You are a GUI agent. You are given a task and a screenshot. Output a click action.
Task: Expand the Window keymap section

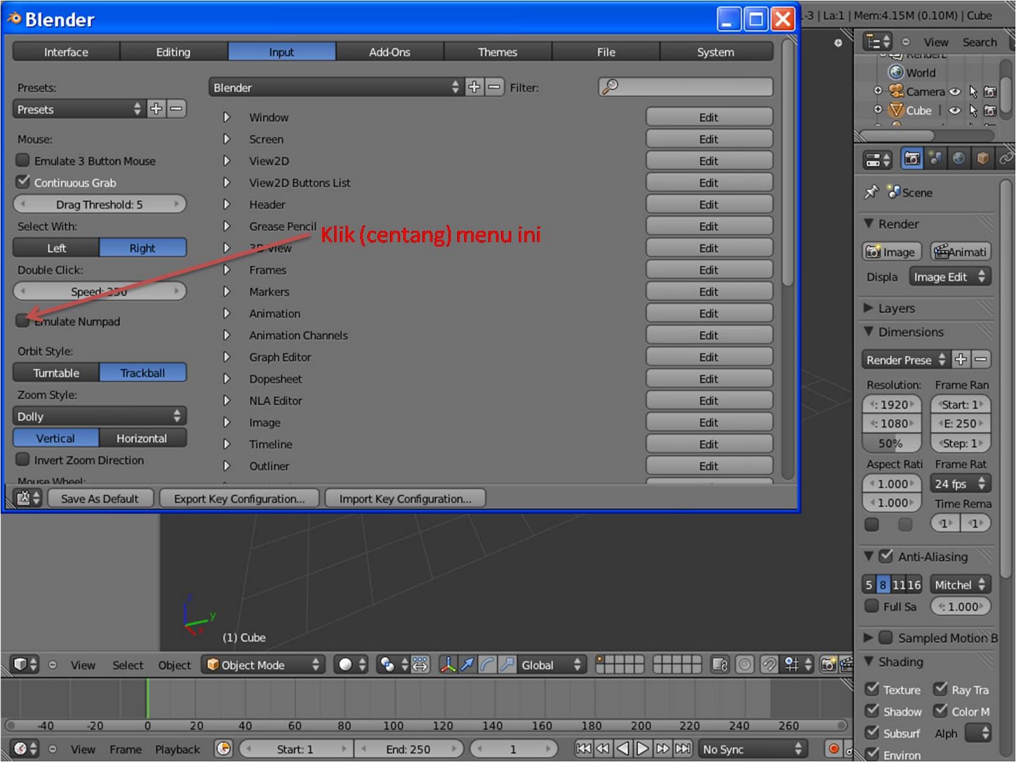227,117
